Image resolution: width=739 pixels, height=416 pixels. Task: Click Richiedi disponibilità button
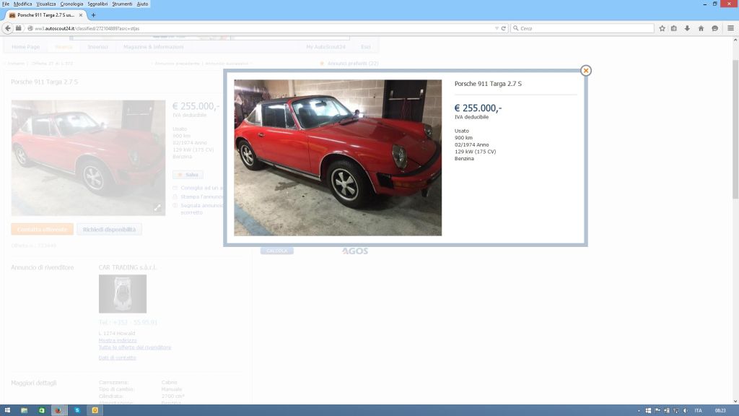110,229
